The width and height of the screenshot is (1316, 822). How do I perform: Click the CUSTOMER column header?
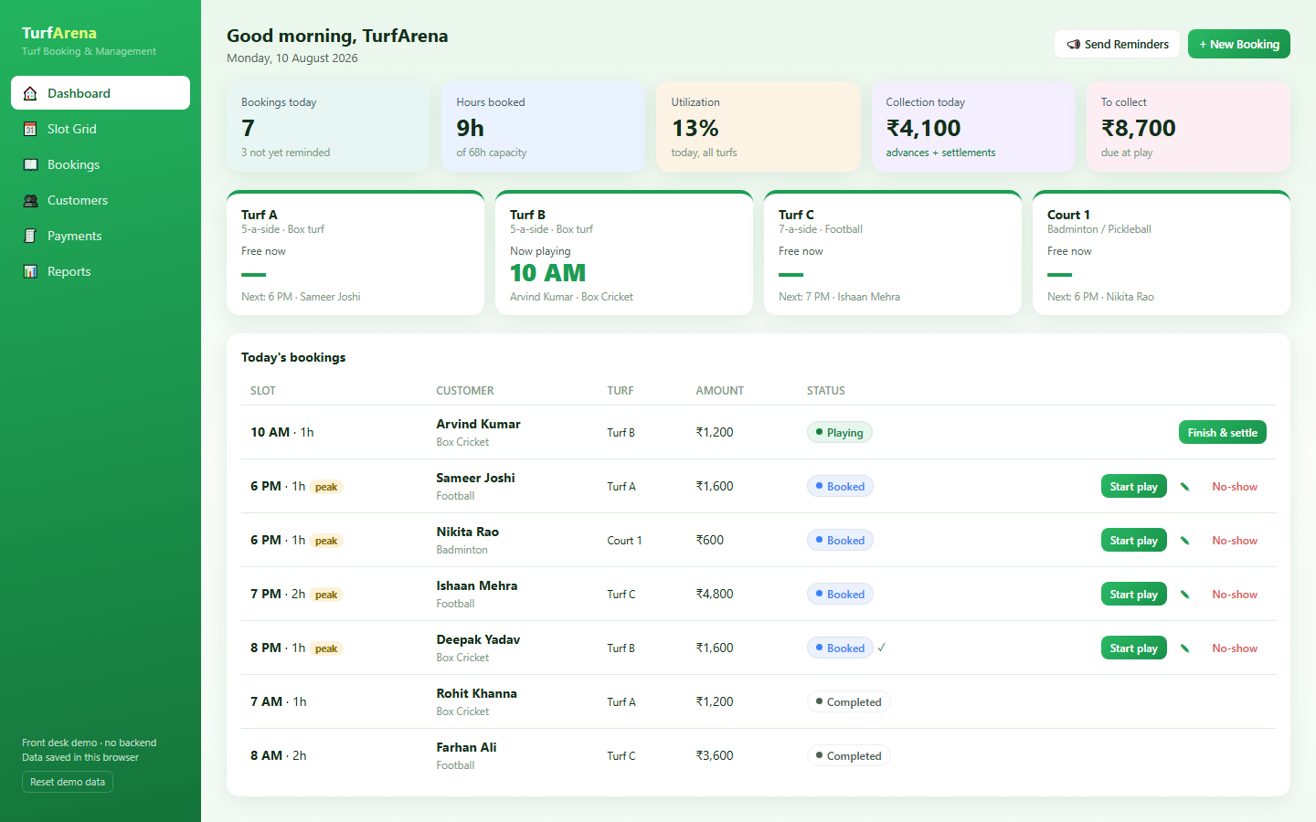pos(465,390)
